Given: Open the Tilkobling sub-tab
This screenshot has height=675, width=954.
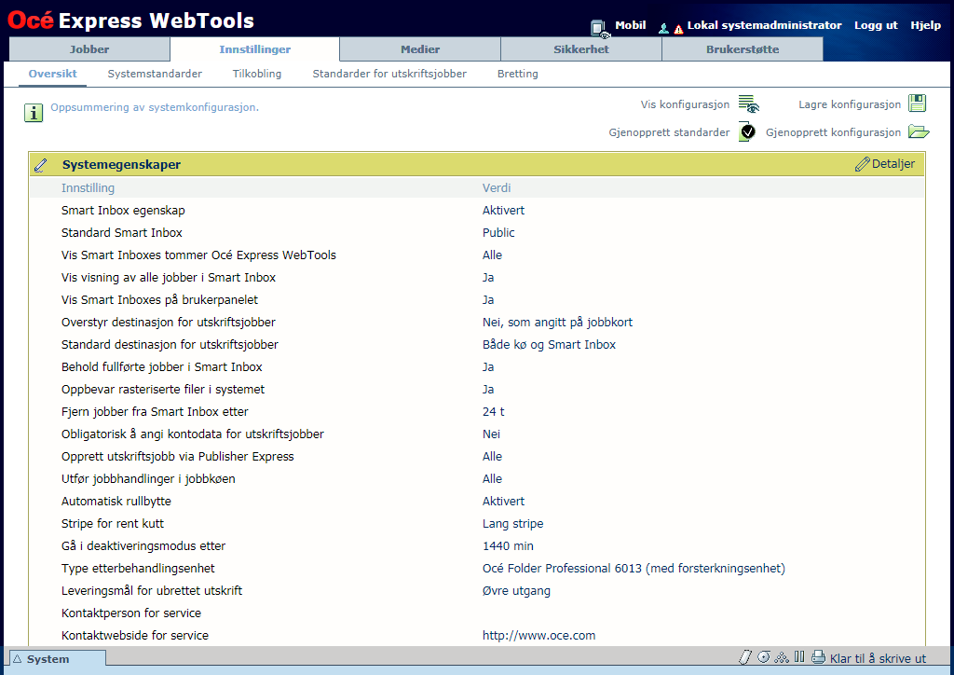Looking at the screenshot, I should (x=257, y=74).
